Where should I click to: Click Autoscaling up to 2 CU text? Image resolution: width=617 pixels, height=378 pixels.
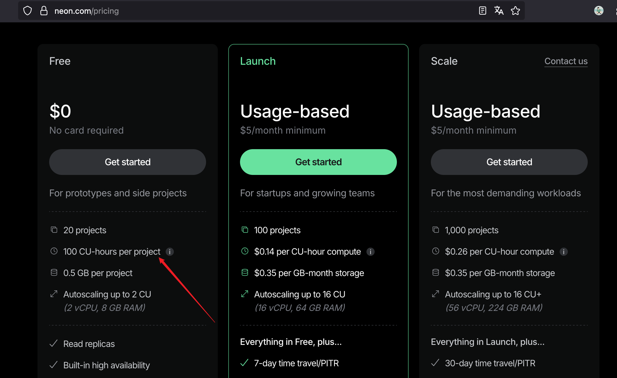(107, 294)
